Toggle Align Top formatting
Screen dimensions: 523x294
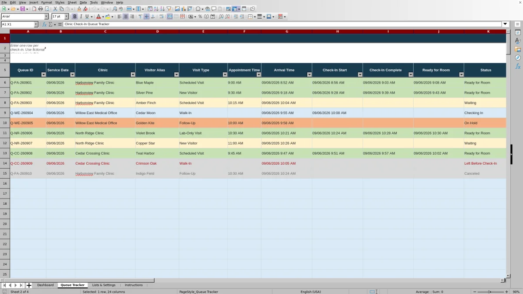point(140,17)
